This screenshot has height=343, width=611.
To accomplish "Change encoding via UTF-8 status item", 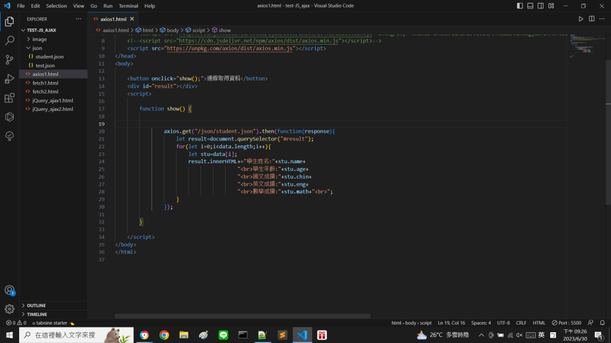I will [503, 323].
